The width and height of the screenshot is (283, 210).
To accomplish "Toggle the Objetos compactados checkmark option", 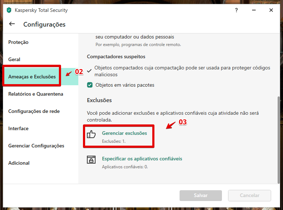I will (x=89, y=71).
